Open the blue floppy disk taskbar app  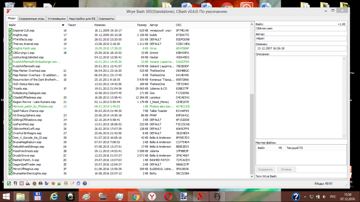click(x=37, y=197)
